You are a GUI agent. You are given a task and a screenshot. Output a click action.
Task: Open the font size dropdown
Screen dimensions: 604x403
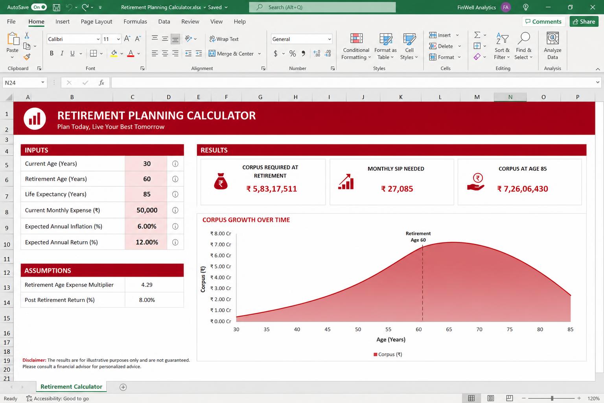118,39
